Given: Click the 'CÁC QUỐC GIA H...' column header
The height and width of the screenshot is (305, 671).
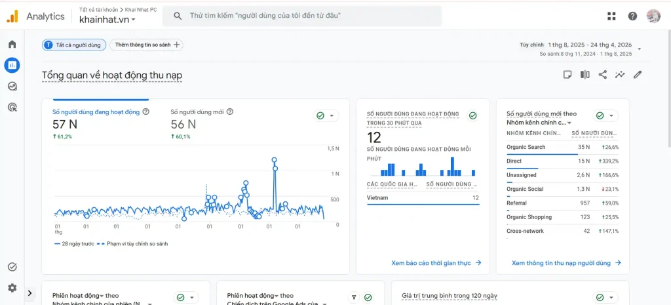Looking at the screenshot, I should [393, 184].
